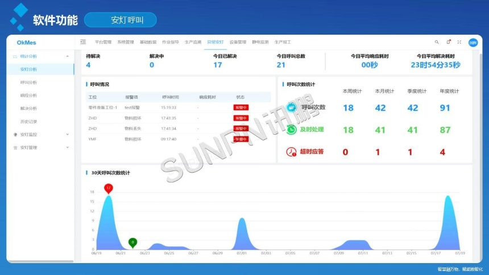489x275 pixels.
Task: Click the 及时处理 green clock icon
Action: pos(291,130)
